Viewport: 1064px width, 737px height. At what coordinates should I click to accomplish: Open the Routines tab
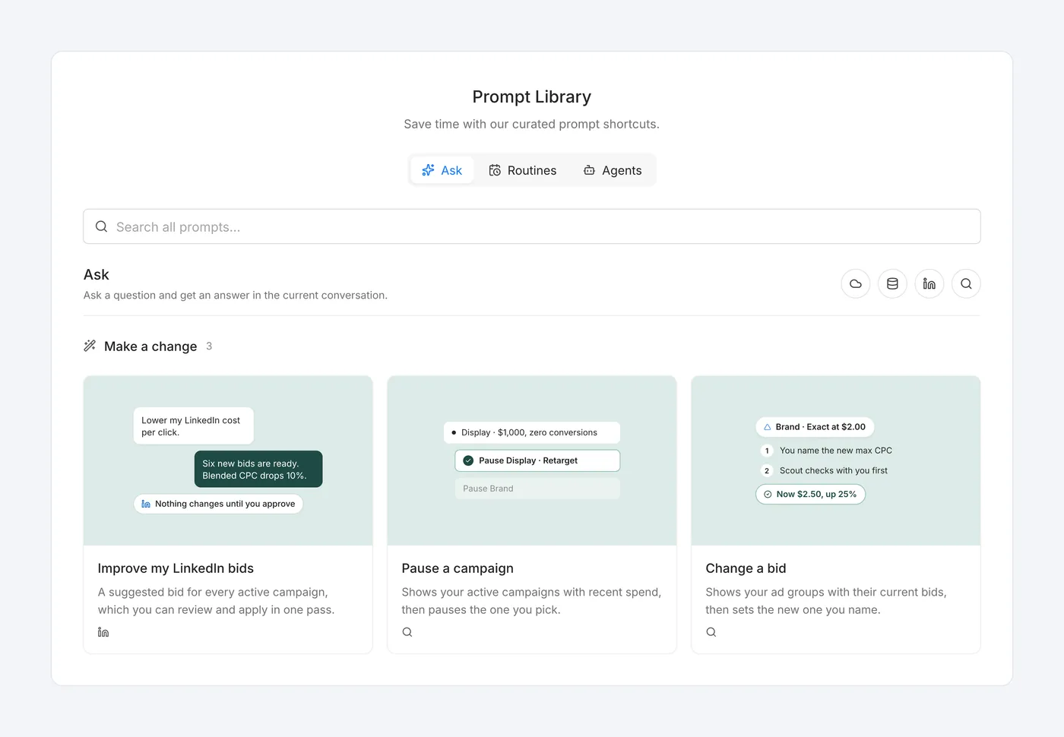pos(522,170)
